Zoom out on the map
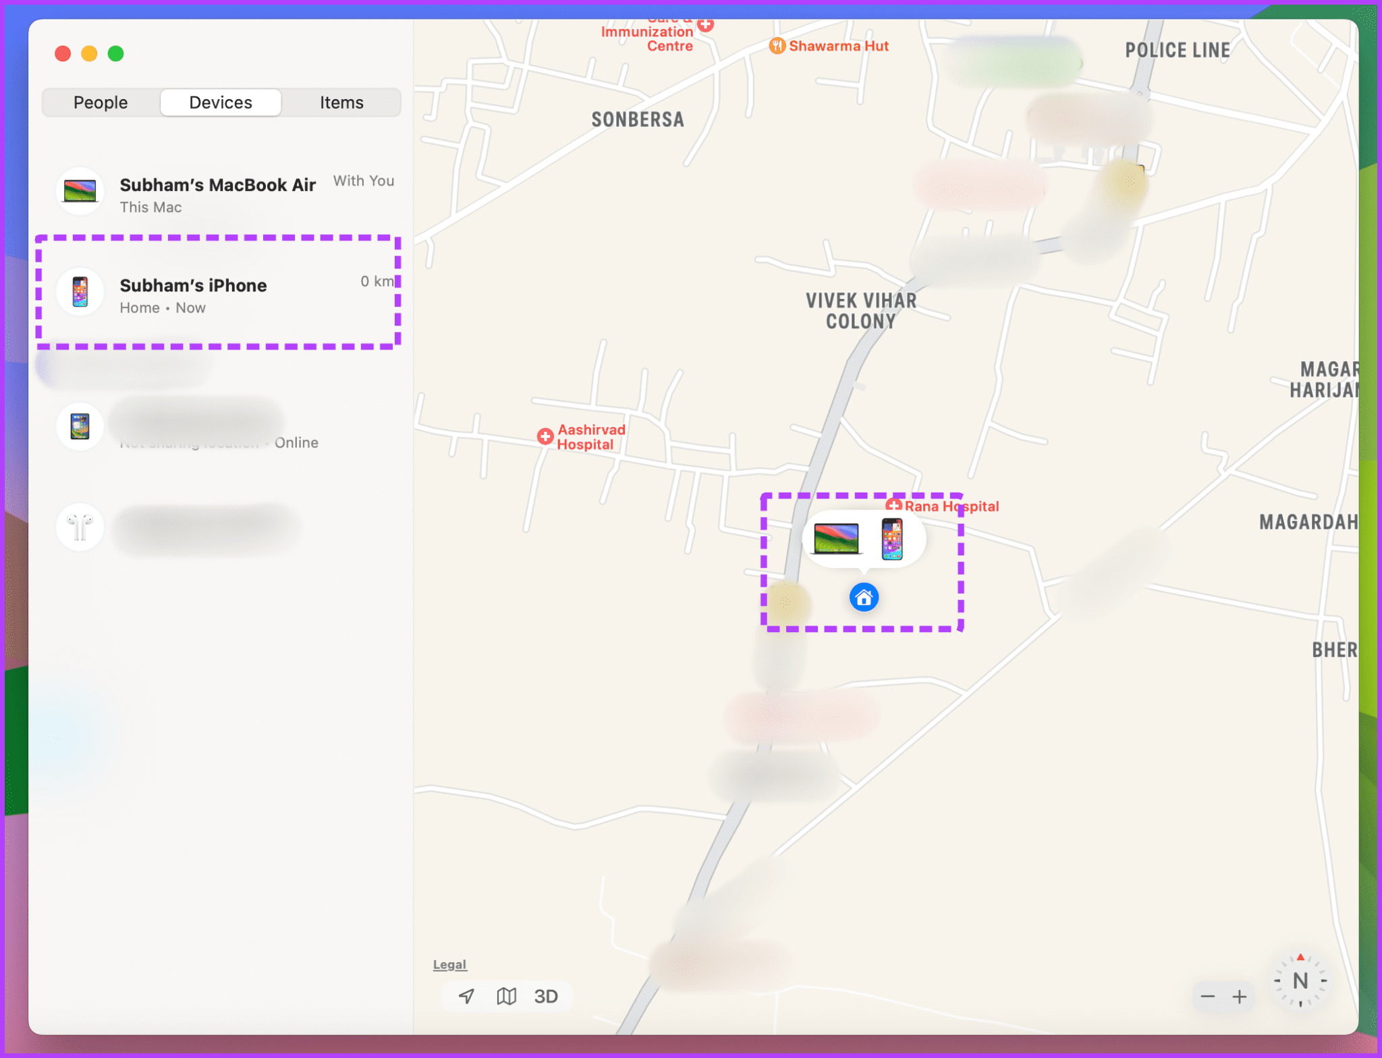1382x1058 pixels. (x=1208, y=997)
